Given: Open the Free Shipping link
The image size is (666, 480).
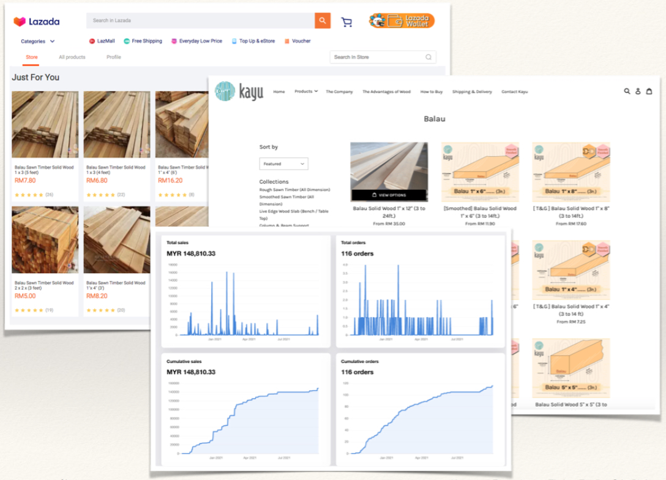Looking at the screenshot, I should (143, 41).
